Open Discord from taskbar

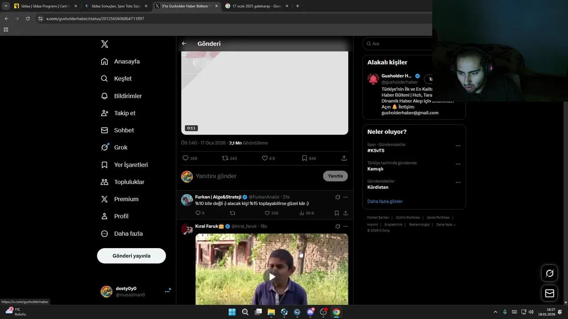(311, 312)
